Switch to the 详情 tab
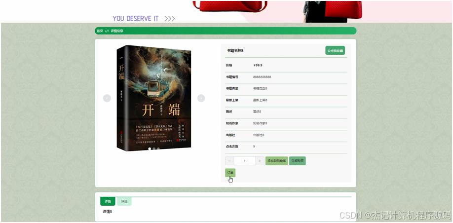453x223 pixels. 108,201
